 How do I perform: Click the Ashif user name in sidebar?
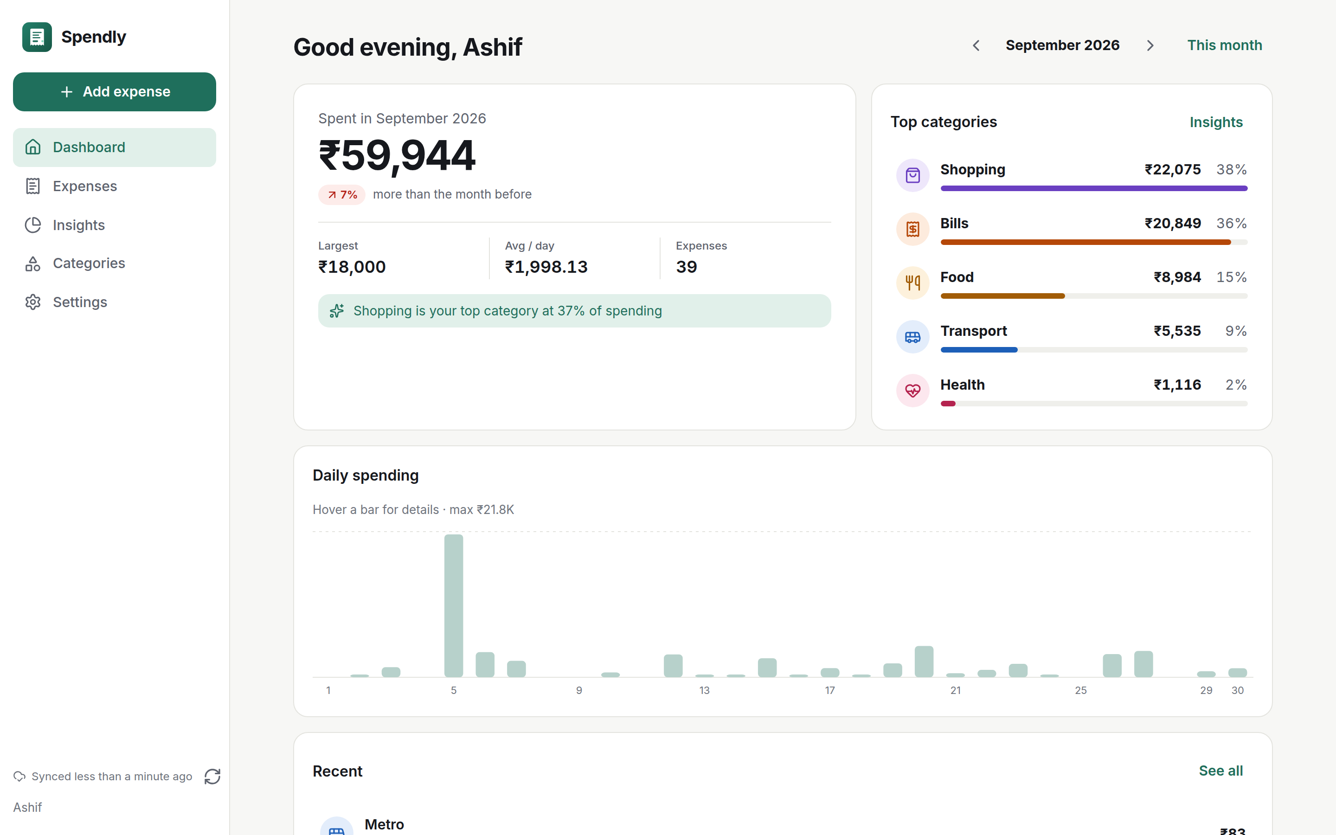[28, 807]
